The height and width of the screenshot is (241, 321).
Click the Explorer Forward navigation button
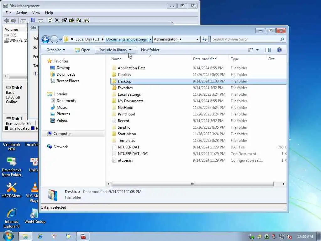point(54,39)
